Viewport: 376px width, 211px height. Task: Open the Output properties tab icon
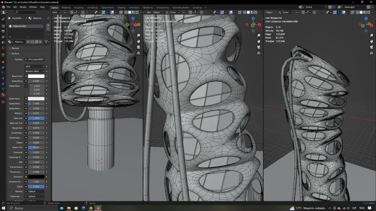pyautogui.click(x=3, y=31)
